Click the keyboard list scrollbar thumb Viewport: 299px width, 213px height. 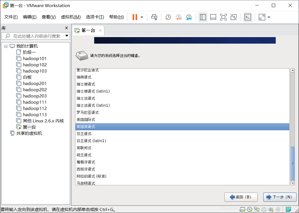click(292, 163)
